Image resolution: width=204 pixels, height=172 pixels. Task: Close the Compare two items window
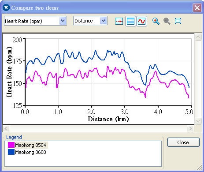click(x=197, y=7)
